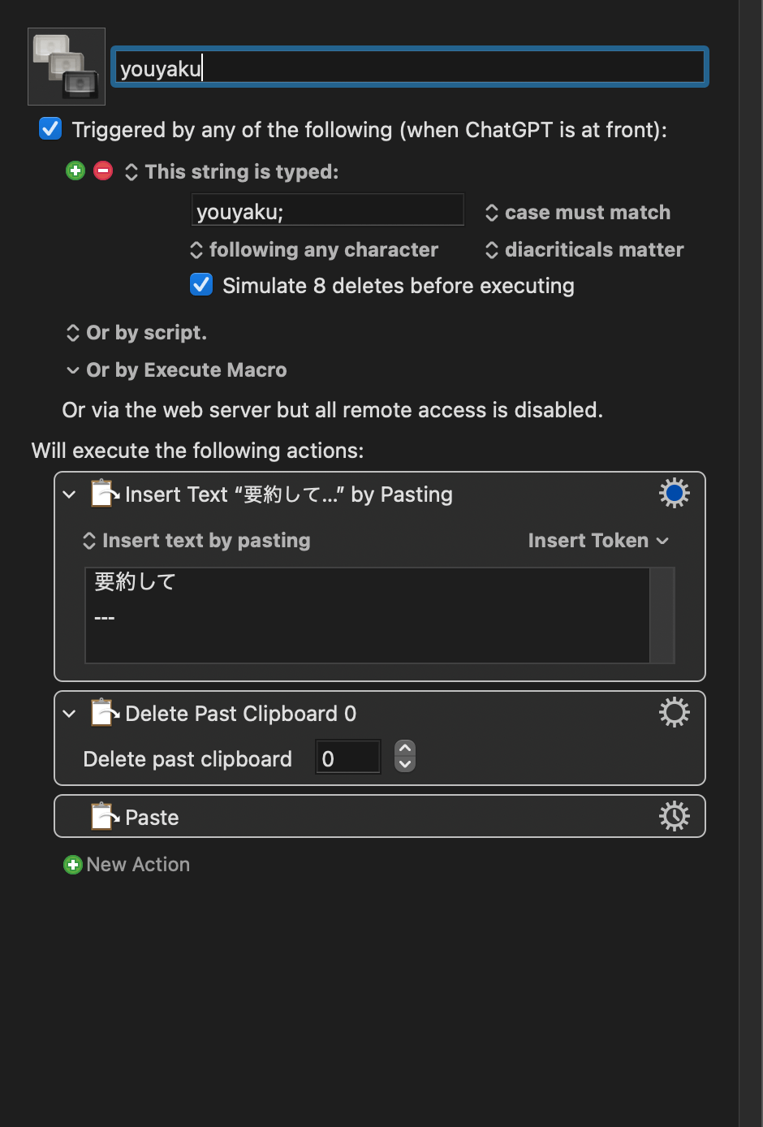Click the New Action plus icon
The height and width of the screenshot is (1127, 763).
pyautogui.click(x=73, y=865)
